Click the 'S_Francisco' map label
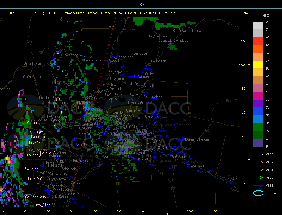 [x=123, y=57]
